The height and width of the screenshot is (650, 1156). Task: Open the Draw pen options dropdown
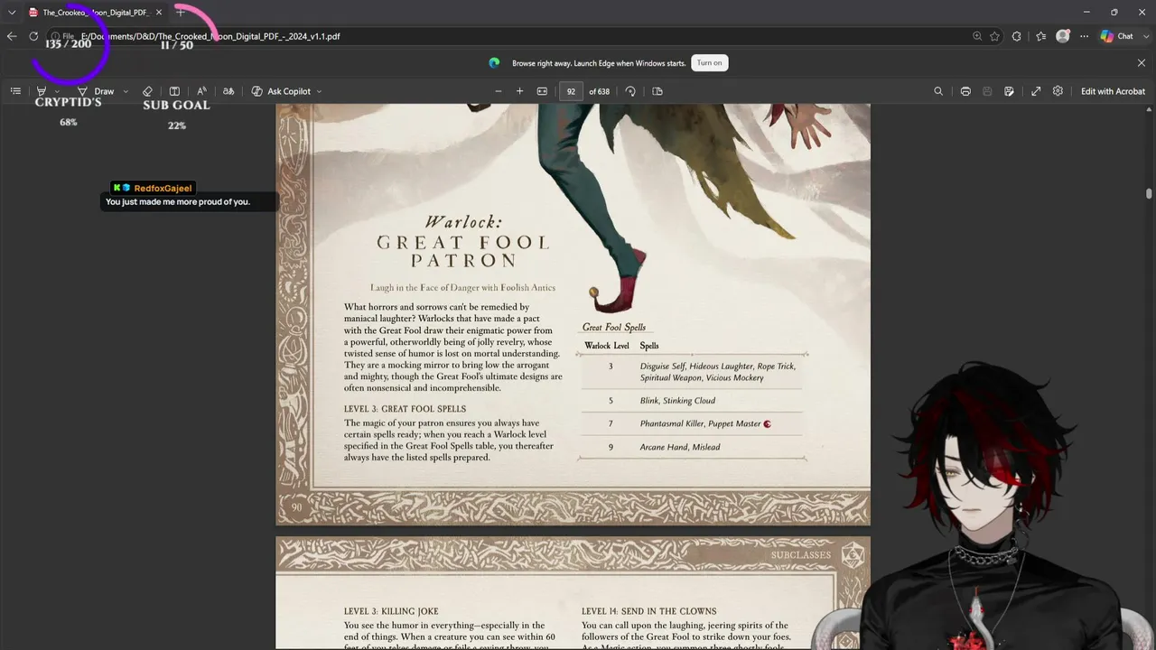[x=126, y=91]
